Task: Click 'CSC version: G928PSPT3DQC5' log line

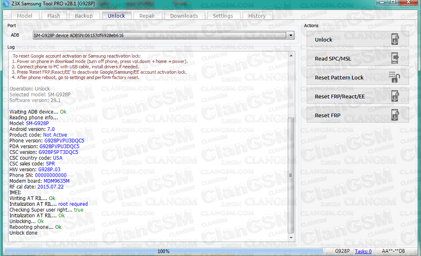Action: tap(44, 152)
